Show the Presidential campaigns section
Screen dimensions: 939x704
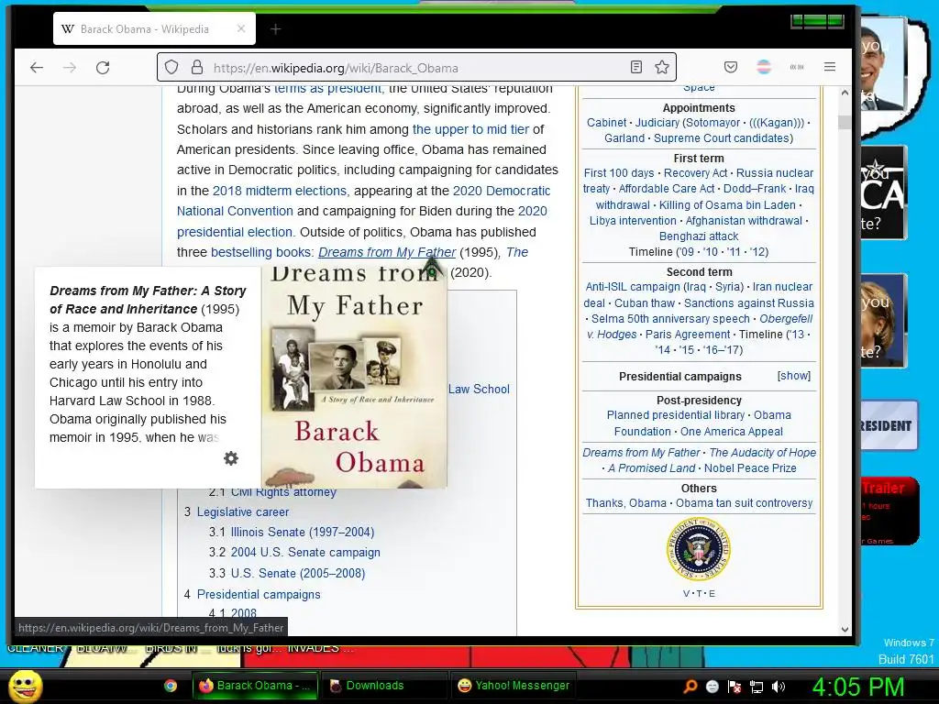793,375
